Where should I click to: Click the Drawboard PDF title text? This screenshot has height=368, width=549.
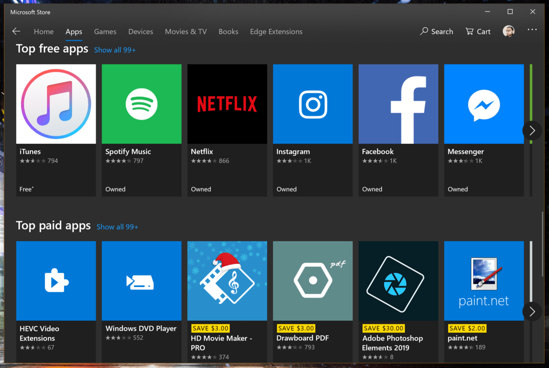pyautogui.click(x=303, y=338)
